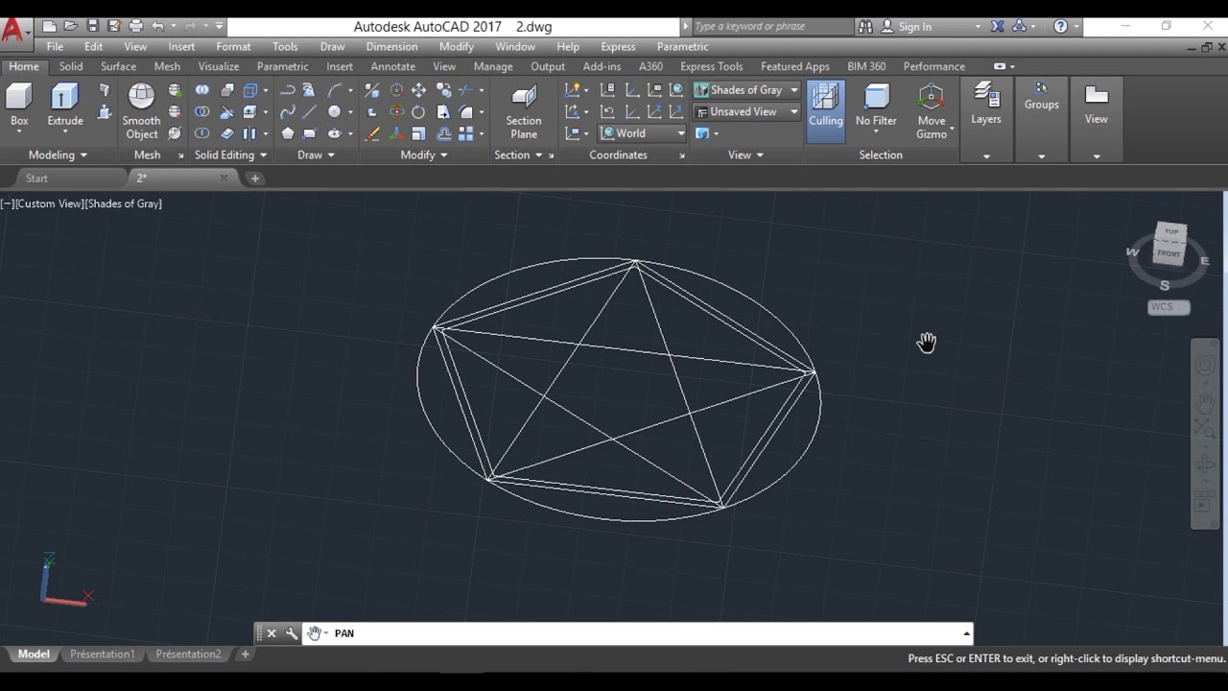The image size is (1228, 691).
Task: Click the Solid Intersect tool
Action: 201,133
